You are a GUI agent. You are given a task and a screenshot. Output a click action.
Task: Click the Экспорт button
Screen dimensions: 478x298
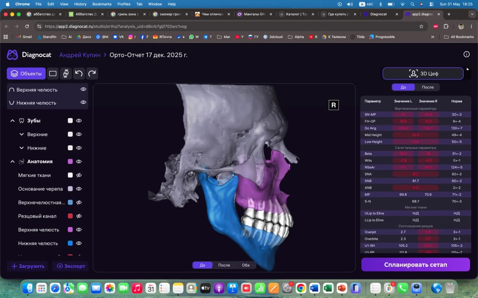(x=70, y=266)
